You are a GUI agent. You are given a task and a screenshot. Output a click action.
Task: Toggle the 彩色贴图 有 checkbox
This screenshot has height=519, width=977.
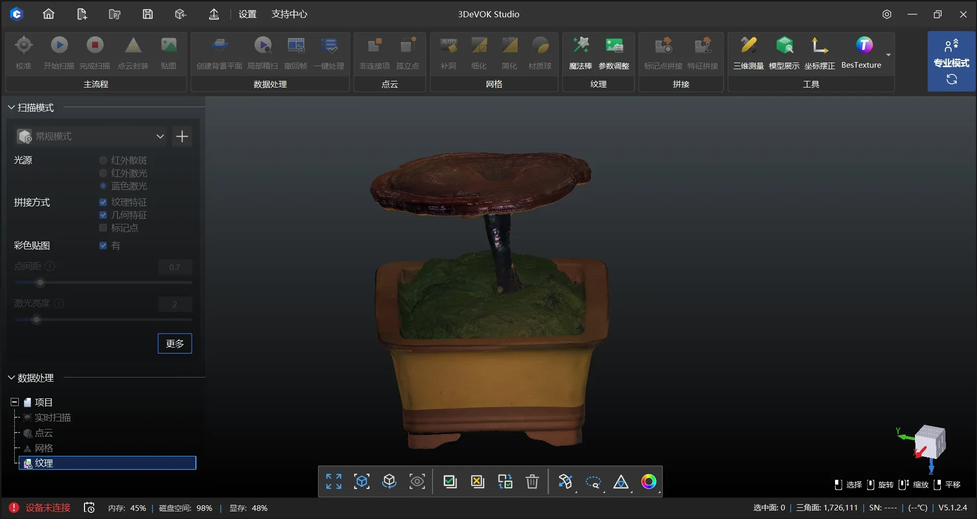103,245
